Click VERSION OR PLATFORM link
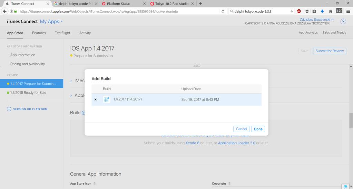Image resolution: width=353 pixels, height=189 pixels. [x=30, y=109]
